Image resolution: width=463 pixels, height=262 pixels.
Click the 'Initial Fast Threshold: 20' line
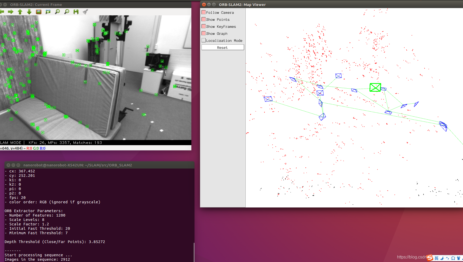click(37, 229)
